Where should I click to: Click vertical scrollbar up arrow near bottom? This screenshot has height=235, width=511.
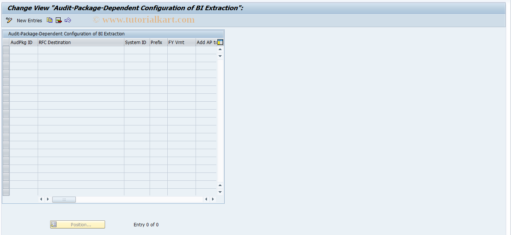point(220,185)
